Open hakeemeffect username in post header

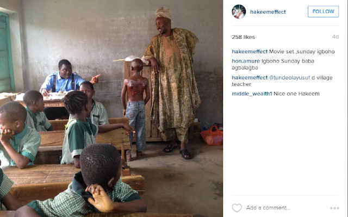pyautogui.click(x=268, y=12)
